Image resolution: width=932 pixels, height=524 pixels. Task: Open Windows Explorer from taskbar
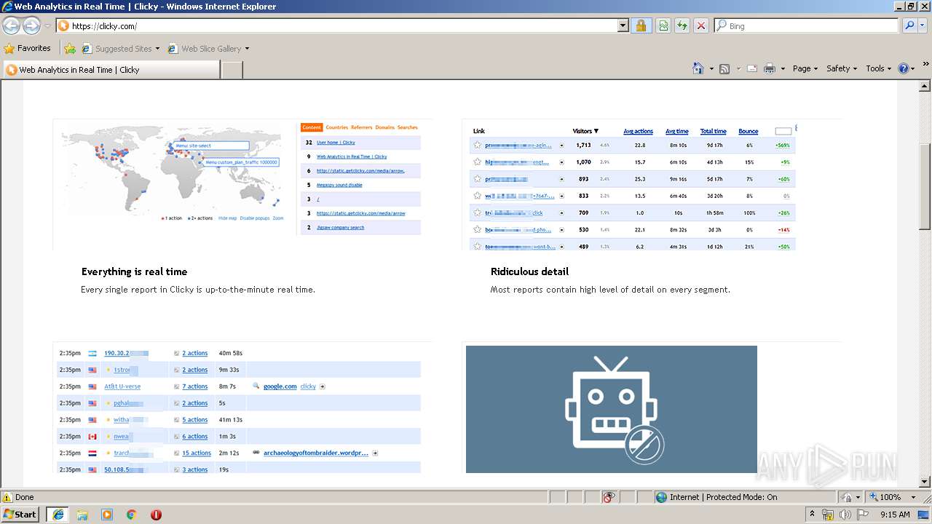pos(83,515)
